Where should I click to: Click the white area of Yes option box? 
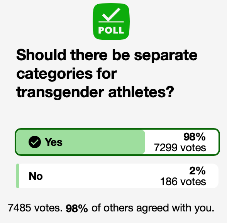coord(182,142)
